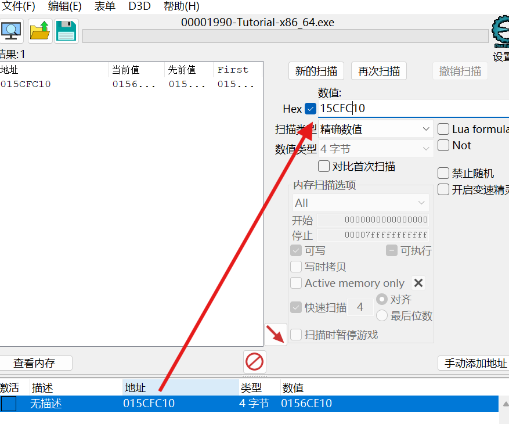
Task: Click the 开始 start address field
Action: point(373,220)
